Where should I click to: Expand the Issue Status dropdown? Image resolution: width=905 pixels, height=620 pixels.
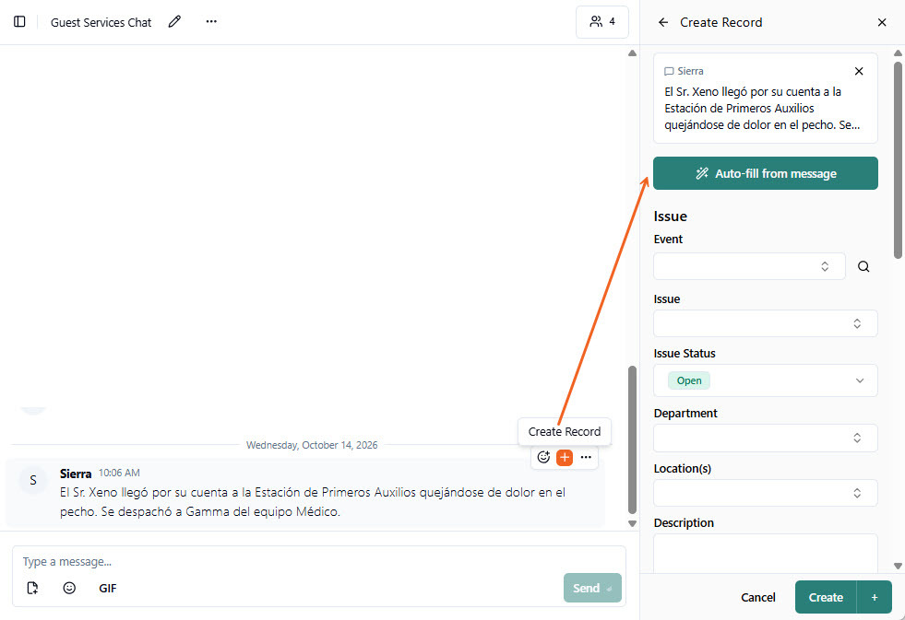pyautogui.click(x=766, y=380)
